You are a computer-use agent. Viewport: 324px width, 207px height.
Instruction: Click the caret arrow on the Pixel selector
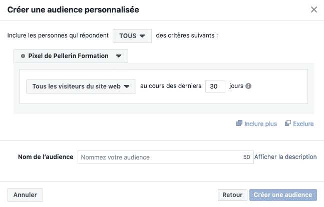[x=119, y=56]
